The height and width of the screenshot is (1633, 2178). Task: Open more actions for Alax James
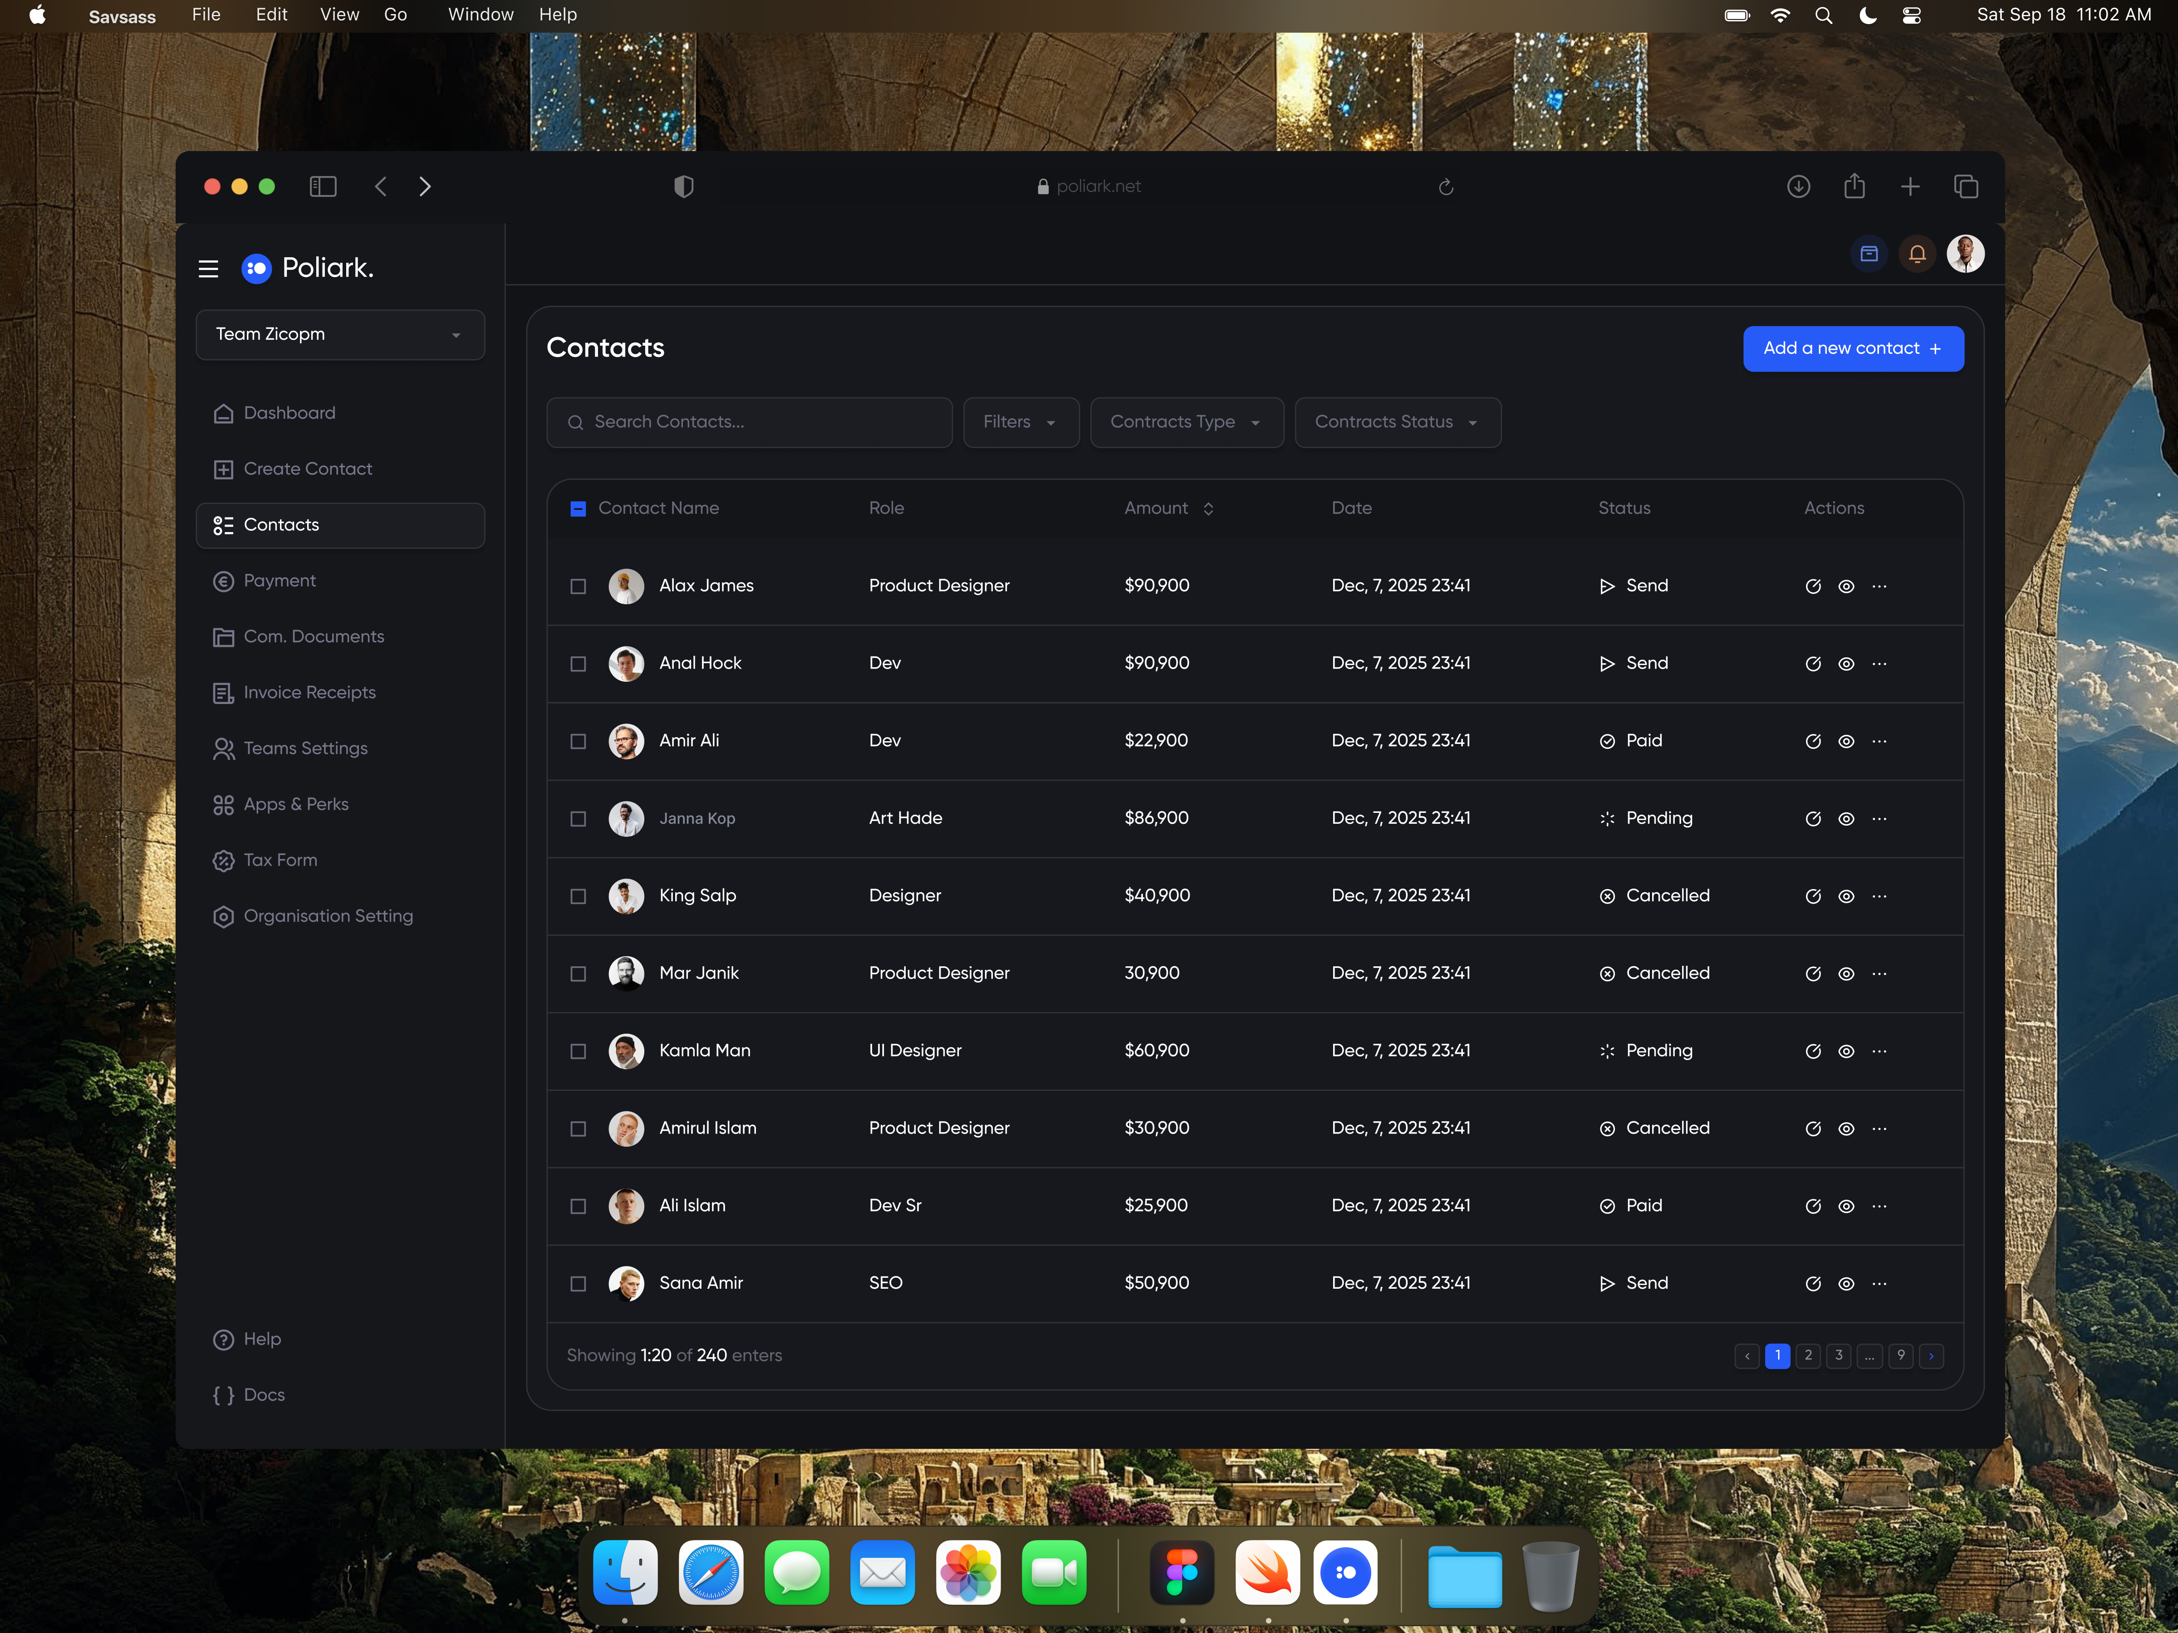click(1879, 587)
